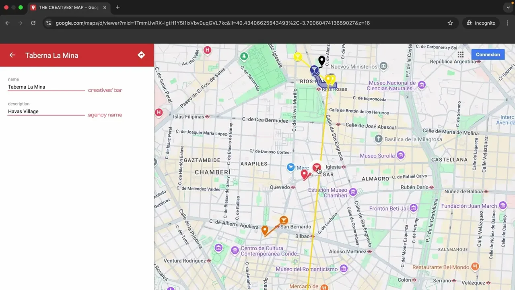The image size is (515, 290).
Task: Click the Calle de José Abascal label
Action: (370, 127)
